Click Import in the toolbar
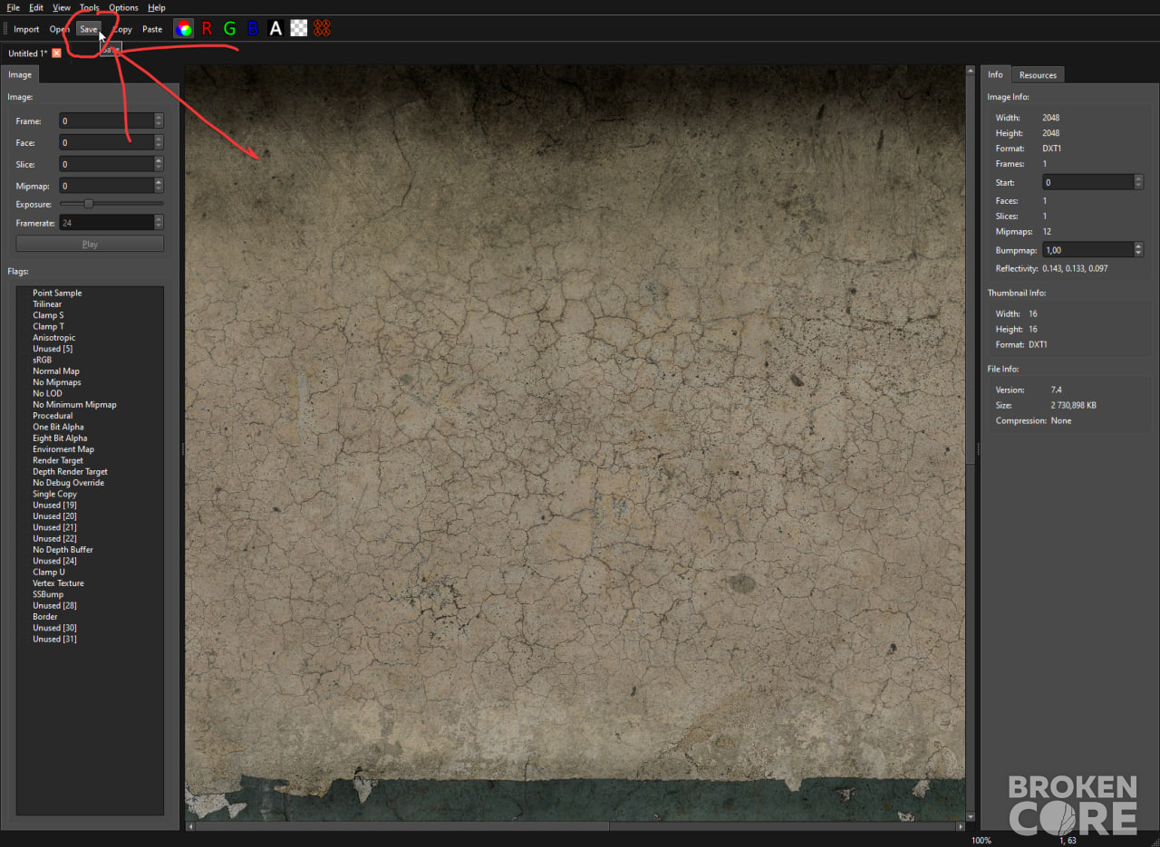Viewport: 1160px width, 847px height. click(26, 29)
